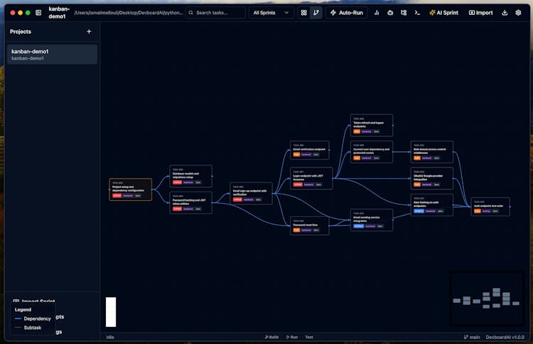Click the download export icon
This screenshot has height=344, width=533.
505,13
